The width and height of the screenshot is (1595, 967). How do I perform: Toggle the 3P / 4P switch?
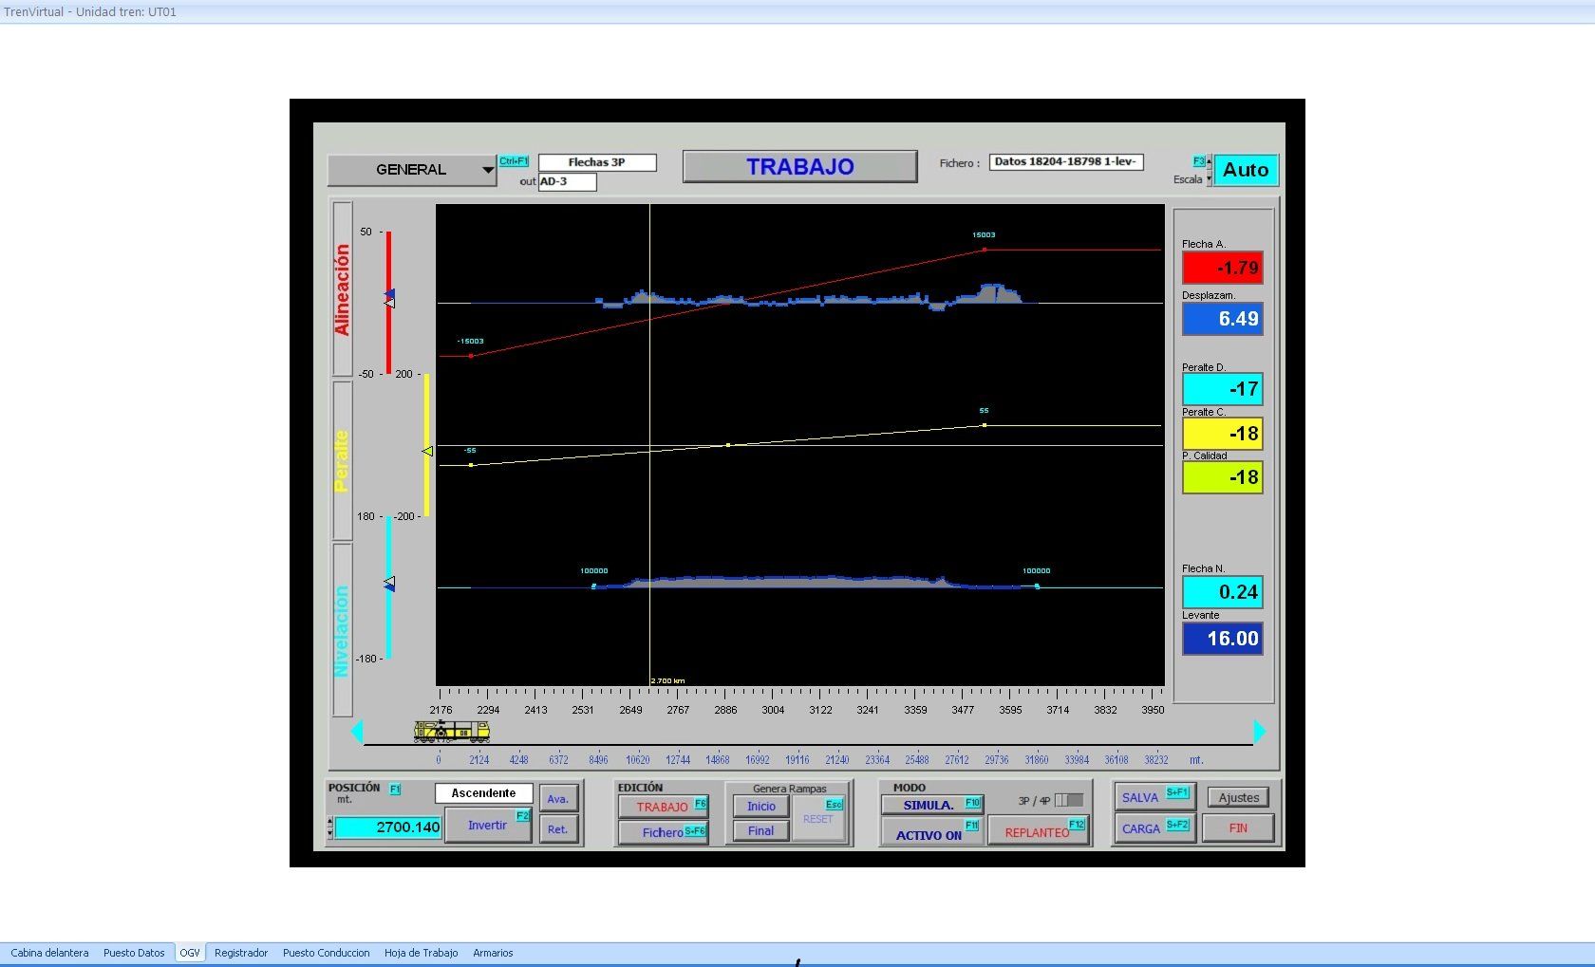1068,800
